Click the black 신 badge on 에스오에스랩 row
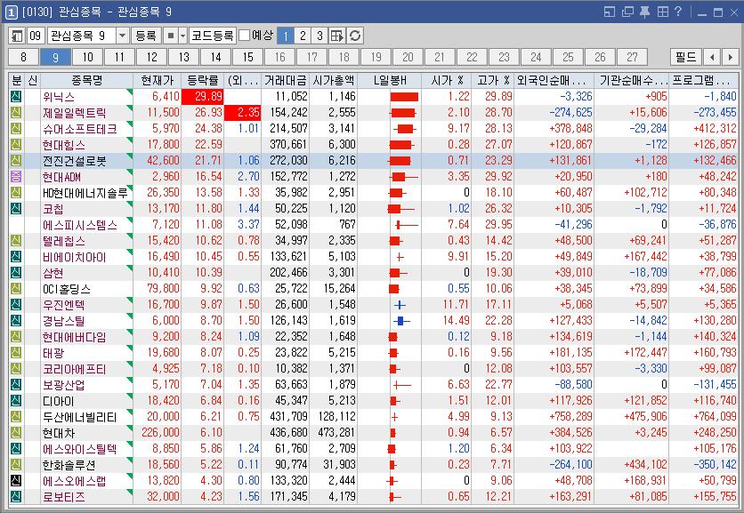The width and height of the screenshot is (744, 513). point(16,481)
